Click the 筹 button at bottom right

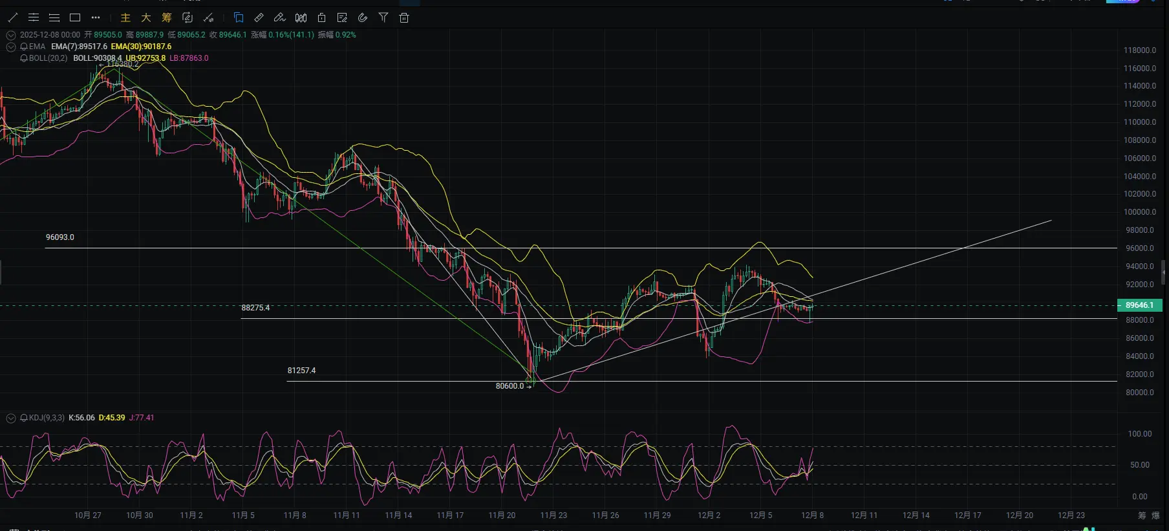point(1142,515)
